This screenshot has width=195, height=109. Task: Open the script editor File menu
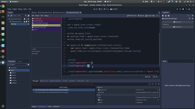(33, 16)
